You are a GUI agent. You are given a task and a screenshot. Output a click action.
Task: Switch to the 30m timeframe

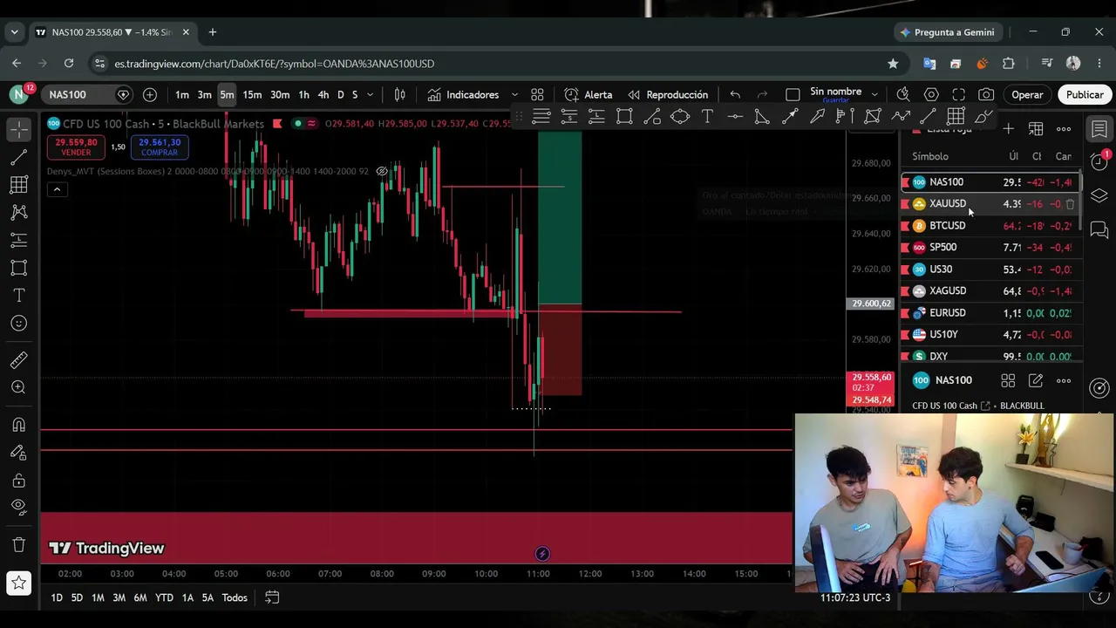pos(280,94)
